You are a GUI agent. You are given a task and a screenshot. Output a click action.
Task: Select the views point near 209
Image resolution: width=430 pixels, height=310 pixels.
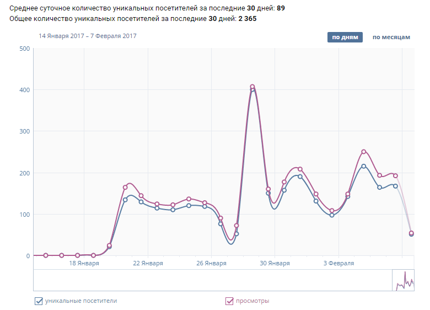[300, 169]
